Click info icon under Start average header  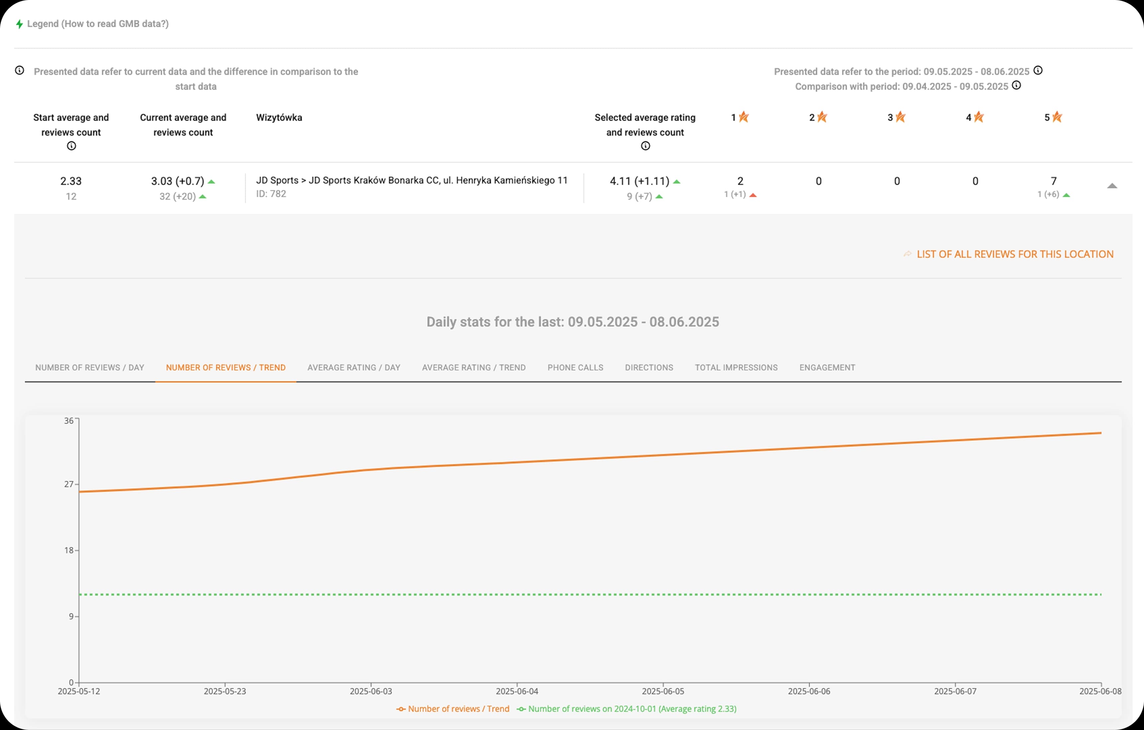click(x=71, y=146)
